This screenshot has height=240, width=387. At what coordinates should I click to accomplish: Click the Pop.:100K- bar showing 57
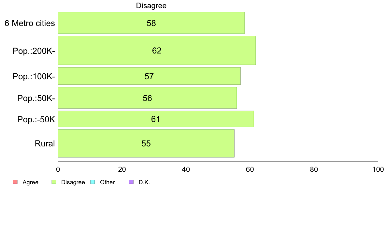click(x=149, y=76)
